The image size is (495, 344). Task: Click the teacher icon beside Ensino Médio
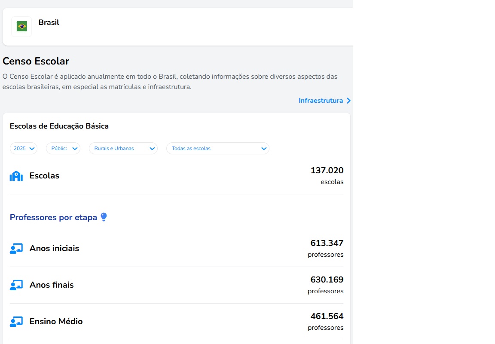click(x=16, y=322)
